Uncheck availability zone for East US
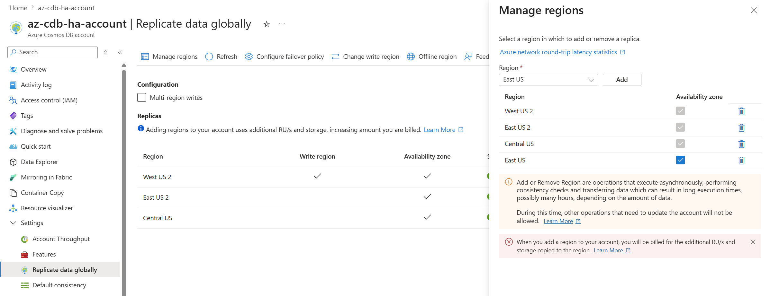Image resolution: width=770 pixels, height=296 pixels. coord(680,160)
